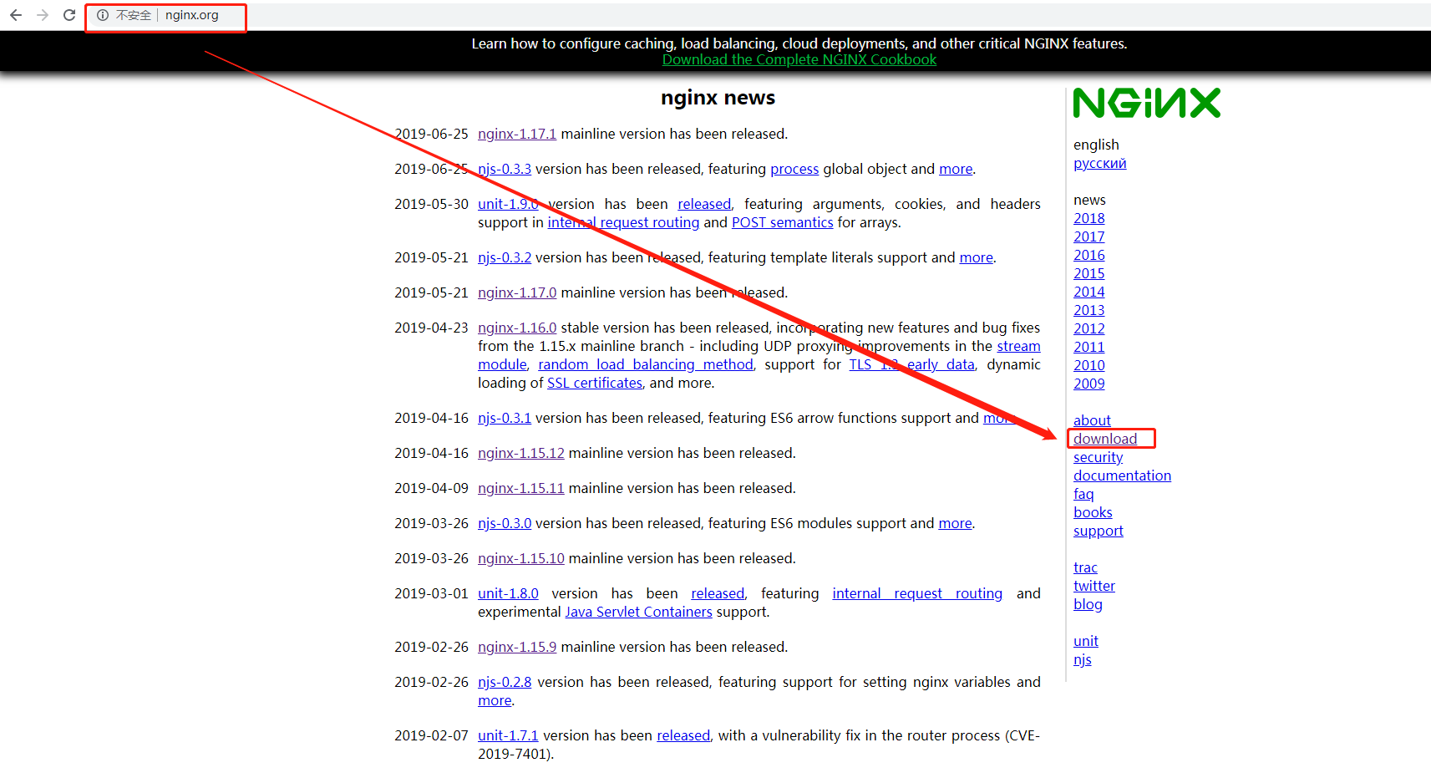Image resolution: width=1431 pixels, height=783 pixels.
Task: Open the njs-0.2.8 link
Action: coord(505,682)
